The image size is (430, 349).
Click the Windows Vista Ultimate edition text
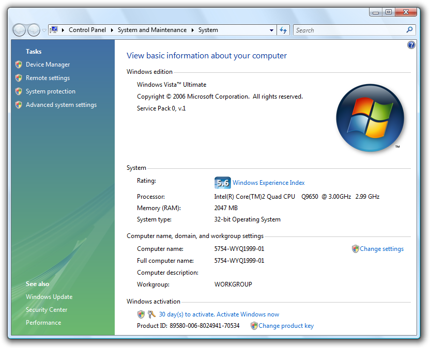point(172,85)
